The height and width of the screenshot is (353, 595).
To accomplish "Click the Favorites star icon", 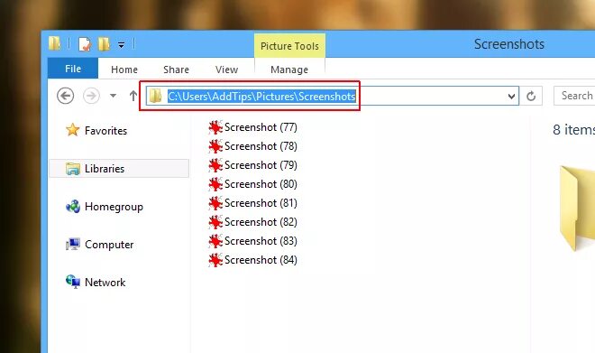I will [x=72, y=130].
